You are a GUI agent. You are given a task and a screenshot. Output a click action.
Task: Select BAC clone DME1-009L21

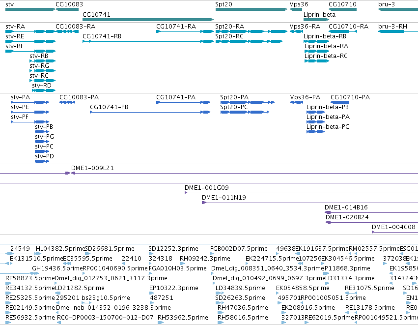(245, 173)
